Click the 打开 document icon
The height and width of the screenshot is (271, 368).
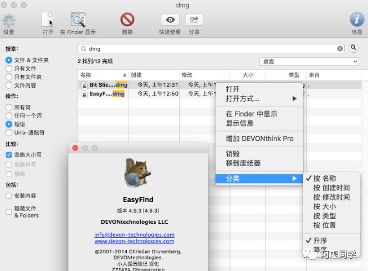48,19
